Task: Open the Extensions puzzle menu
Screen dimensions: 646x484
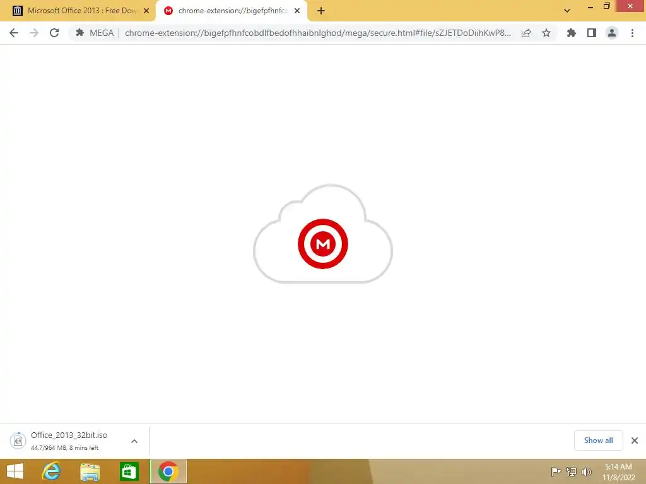Action: click(x=572, y=33)
